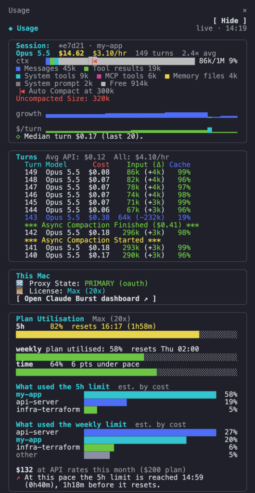The image size is (255, 493).
Task: Click the This Mac heading
Action: (x=33, y=276)
